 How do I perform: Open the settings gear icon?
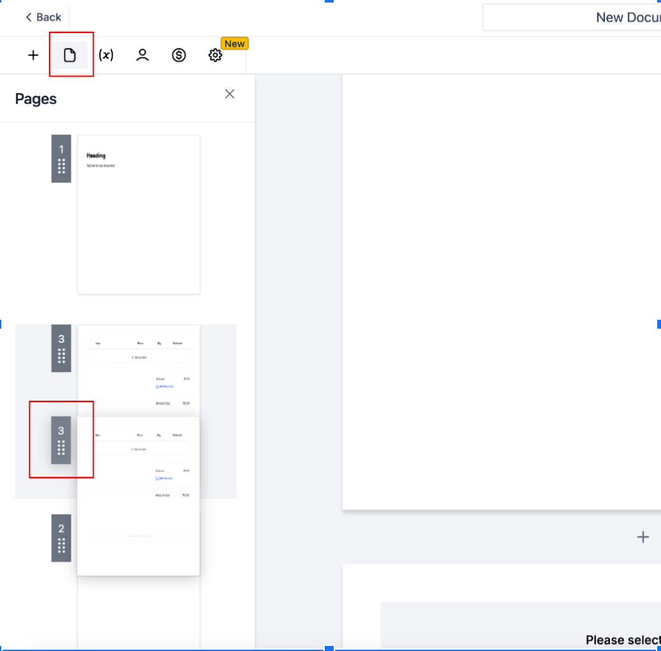pos(215,55)
